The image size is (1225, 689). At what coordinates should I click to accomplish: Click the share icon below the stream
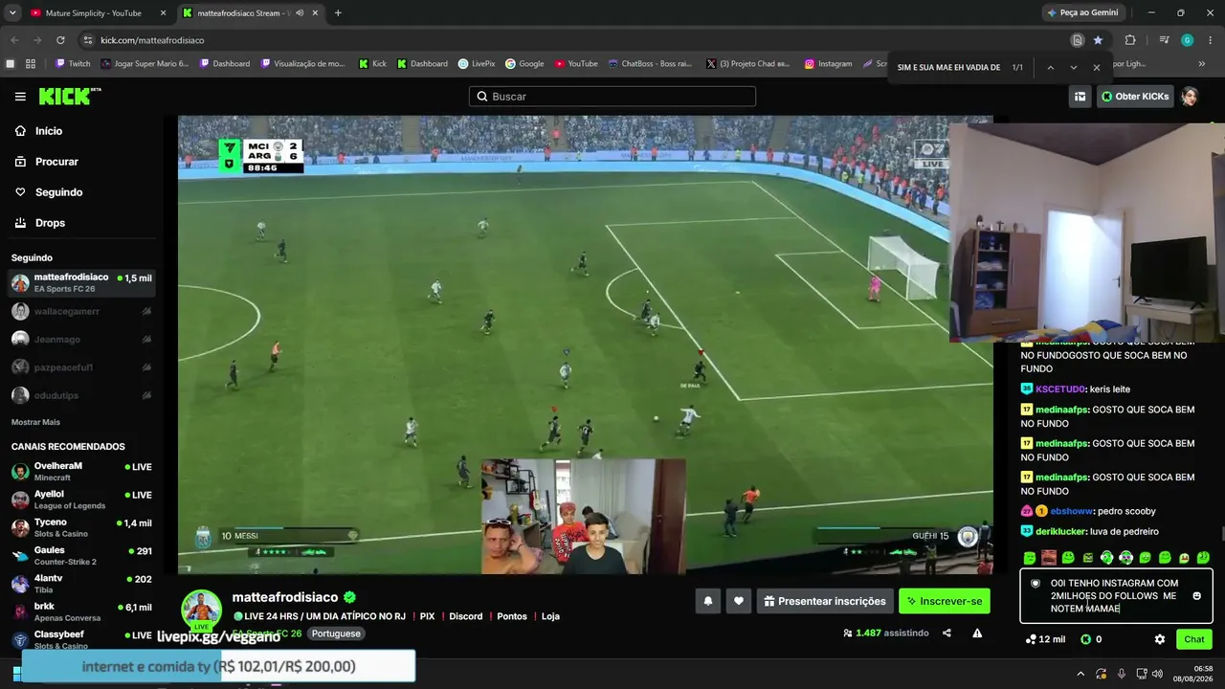947,633
